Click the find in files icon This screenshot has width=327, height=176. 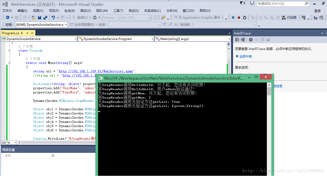tap(163, 18)
